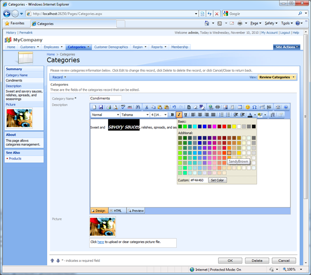Pick the SandyBrown color swatch
311x275 pixels.
229,153
